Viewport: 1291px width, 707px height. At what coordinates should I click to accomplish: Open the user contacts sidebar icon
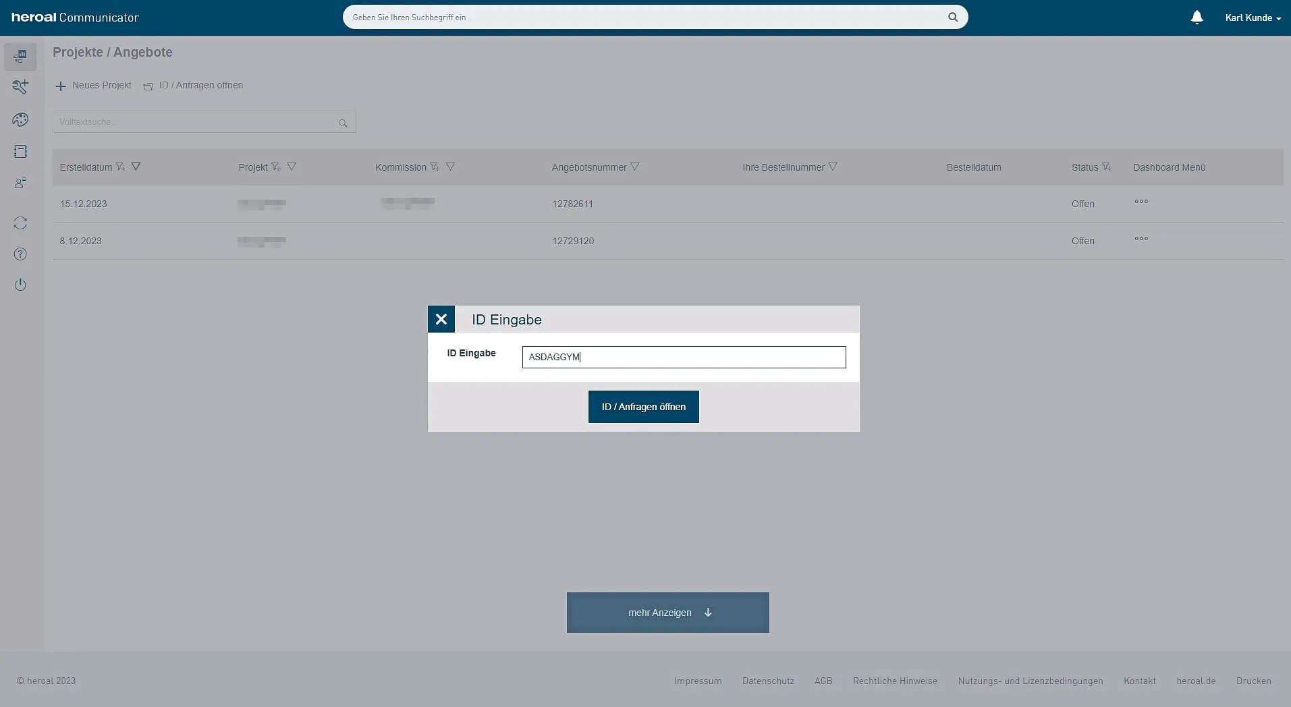tap(20, 183)
